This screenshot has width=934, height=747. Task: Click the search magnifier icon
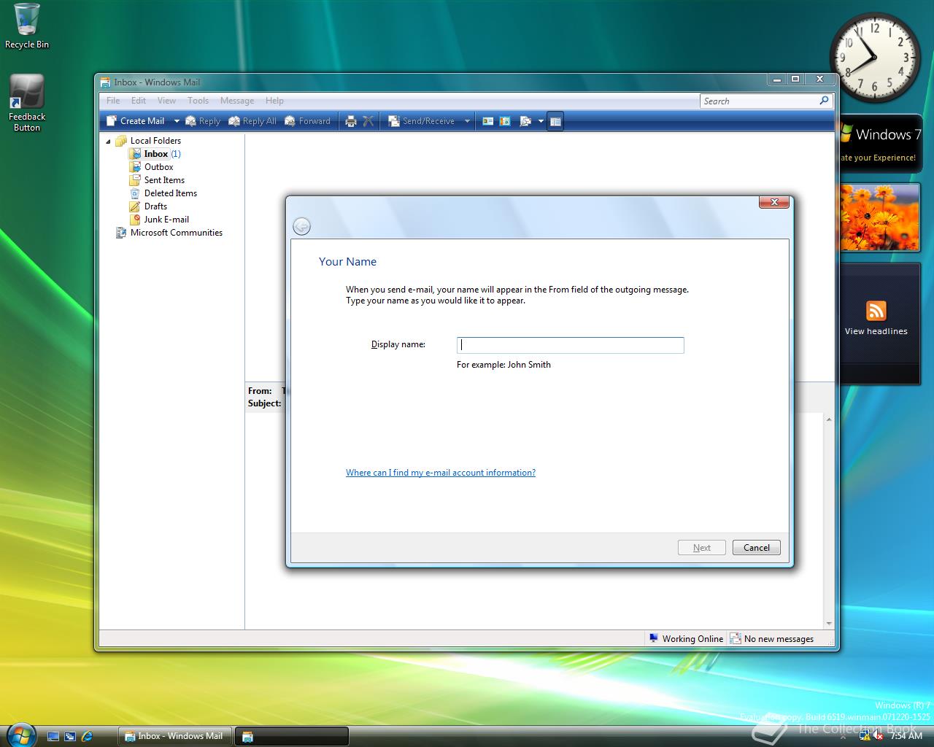(825, 101)
